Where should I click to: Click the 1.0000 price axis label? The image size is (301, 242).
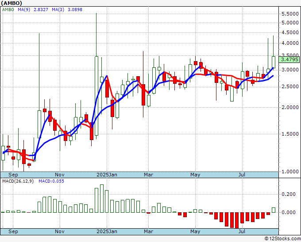(290, 172)
